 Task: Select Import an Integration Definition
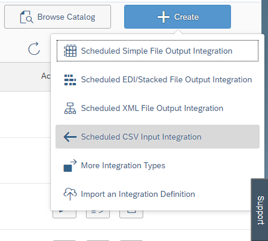pos(158,194)
